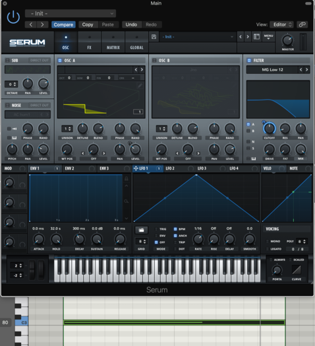Change the LFO GRID stepper

(x=141, y=242)
